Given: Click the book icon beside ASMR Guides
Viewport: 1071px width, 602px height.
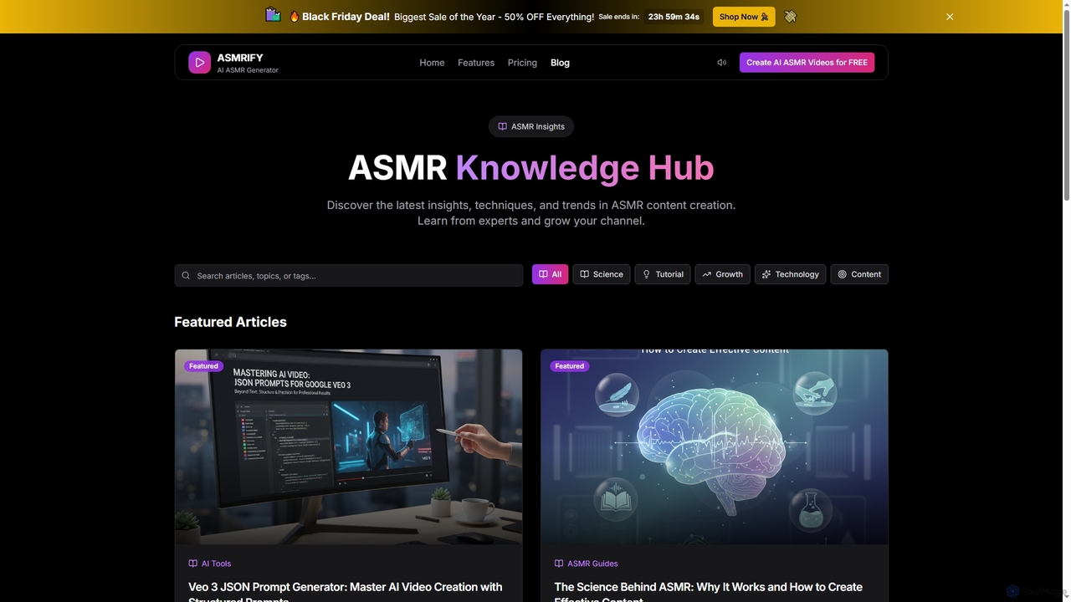Looking at the screenshot, I should click(x=558, y=564).
